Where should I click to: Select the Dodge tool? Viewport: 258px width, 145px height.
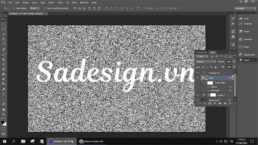pyautogui.click(x=4, y=84)
